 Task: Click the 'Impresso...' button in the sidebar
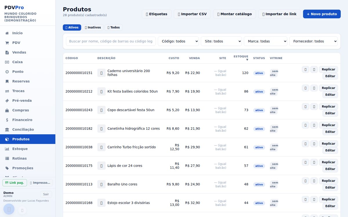coord(41,183)
